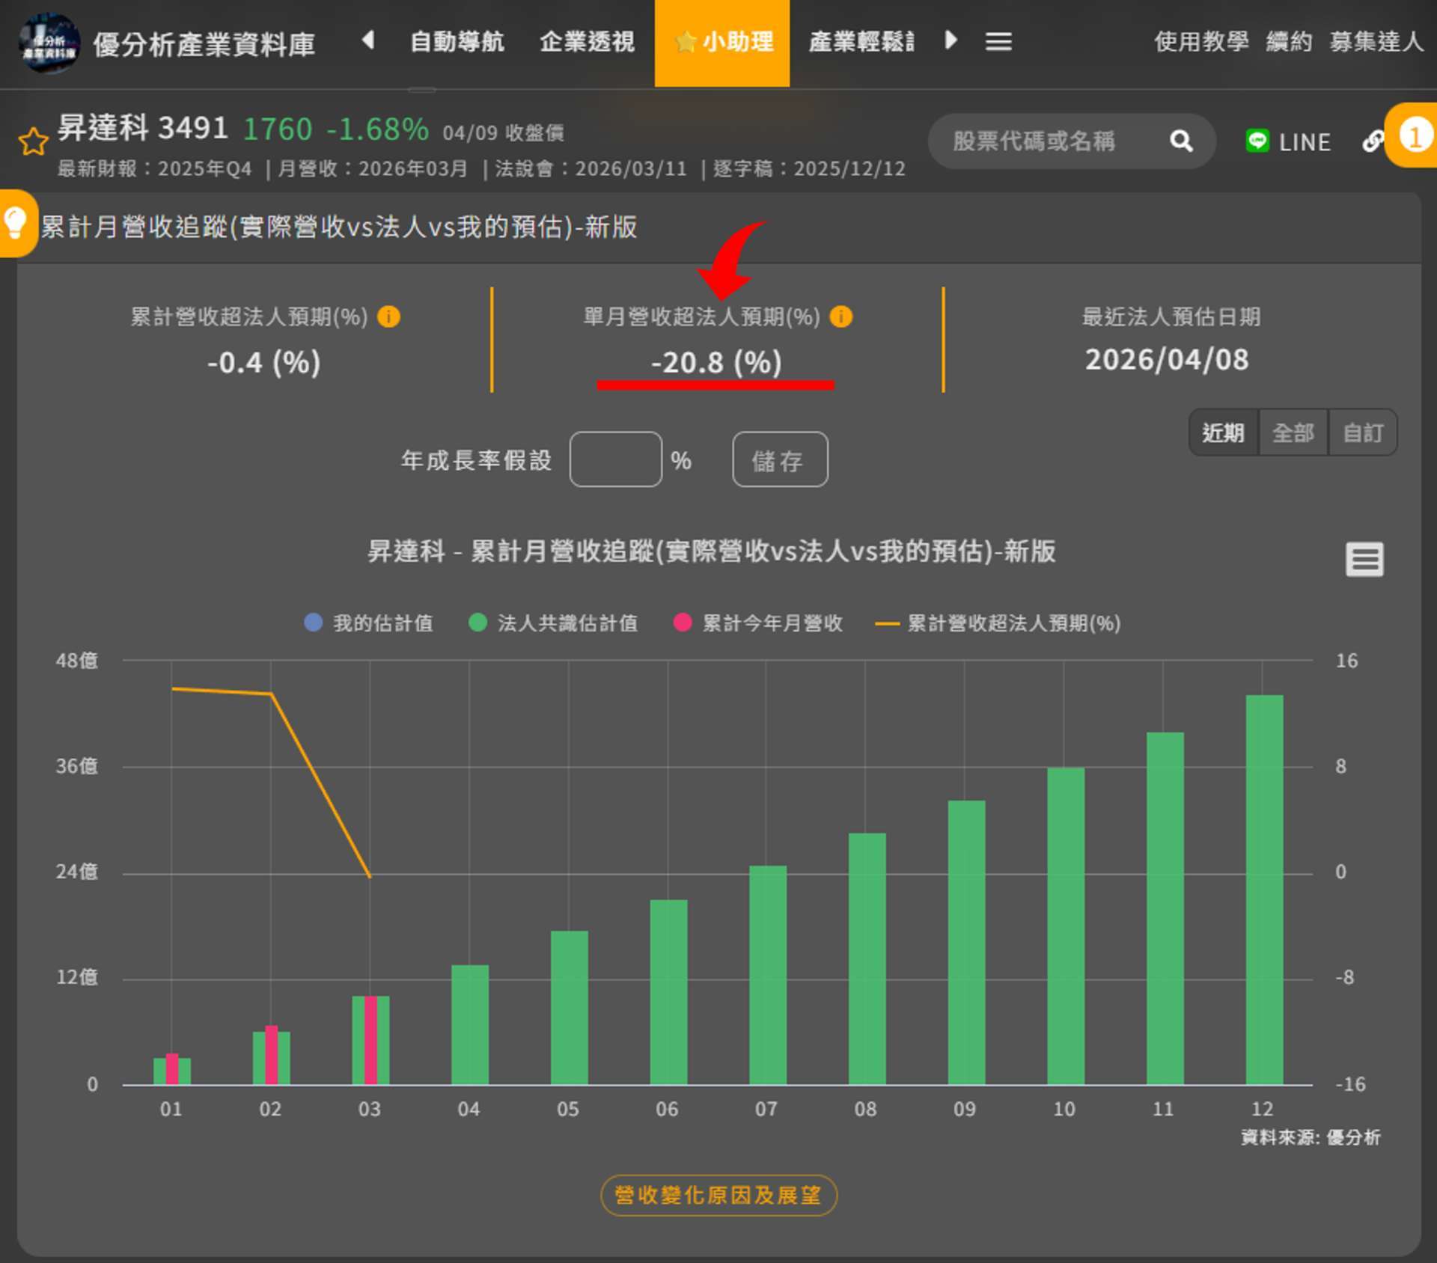Switch to the 企業透視 tab
The image size is (1437, 1263).
pos(587,41)
